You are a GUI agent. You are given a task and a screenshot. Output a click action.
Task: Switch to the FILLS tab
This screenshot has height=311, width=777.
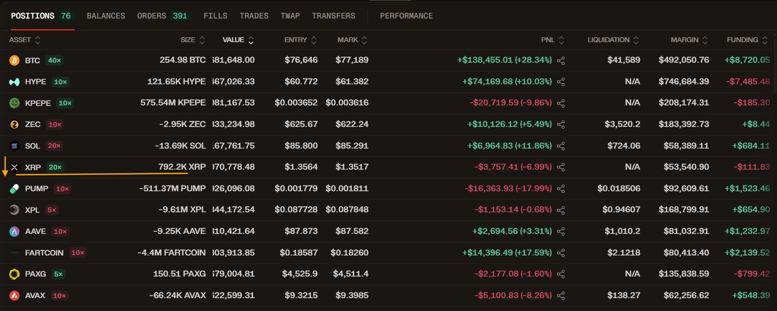(x=216, y=16)
